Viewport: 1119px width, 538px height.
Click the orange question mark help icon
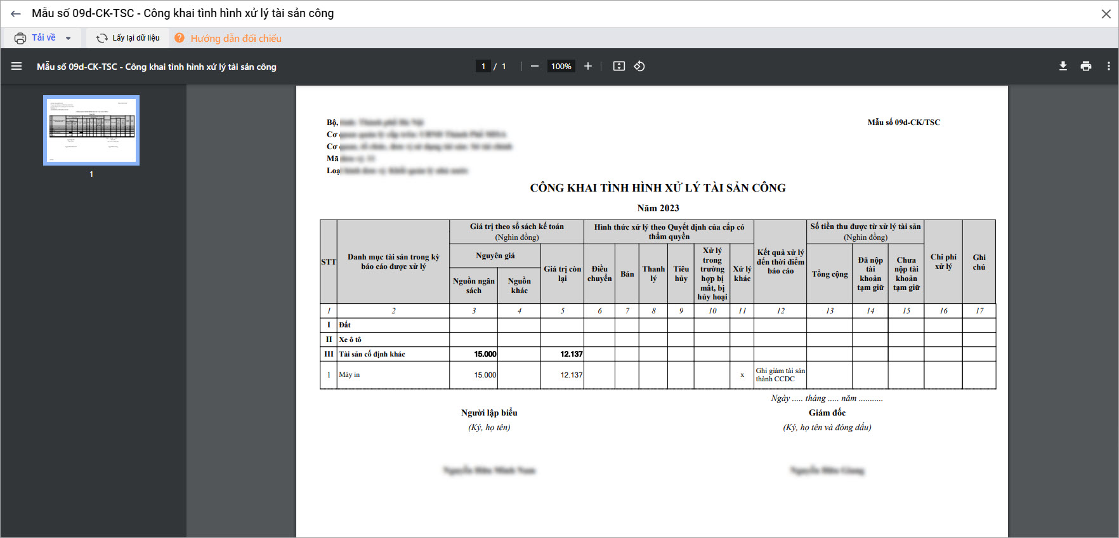[x=180, y=38]
